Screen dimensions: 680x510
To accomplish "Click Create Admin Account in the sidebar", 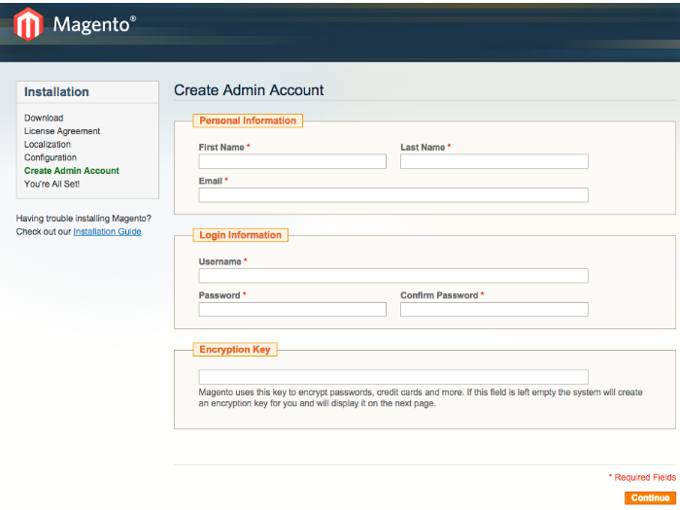I will click(72, 171).
